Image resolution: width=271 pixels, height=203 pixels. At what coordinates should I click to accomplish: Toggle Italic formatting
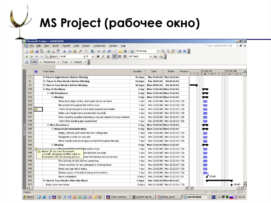(103, 57)
